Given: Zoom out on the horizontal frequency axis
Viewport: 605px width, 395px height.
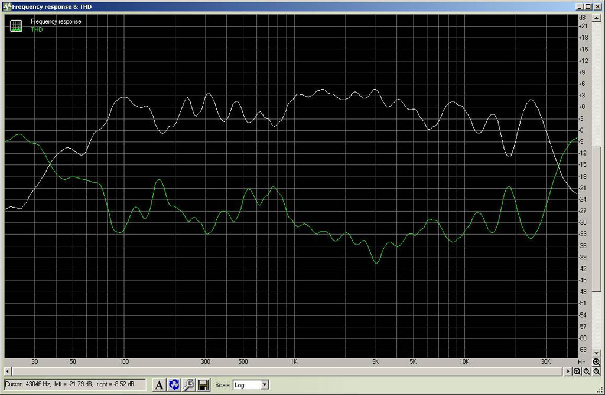Looking at the screenshot, I should (x=587, y=371).
